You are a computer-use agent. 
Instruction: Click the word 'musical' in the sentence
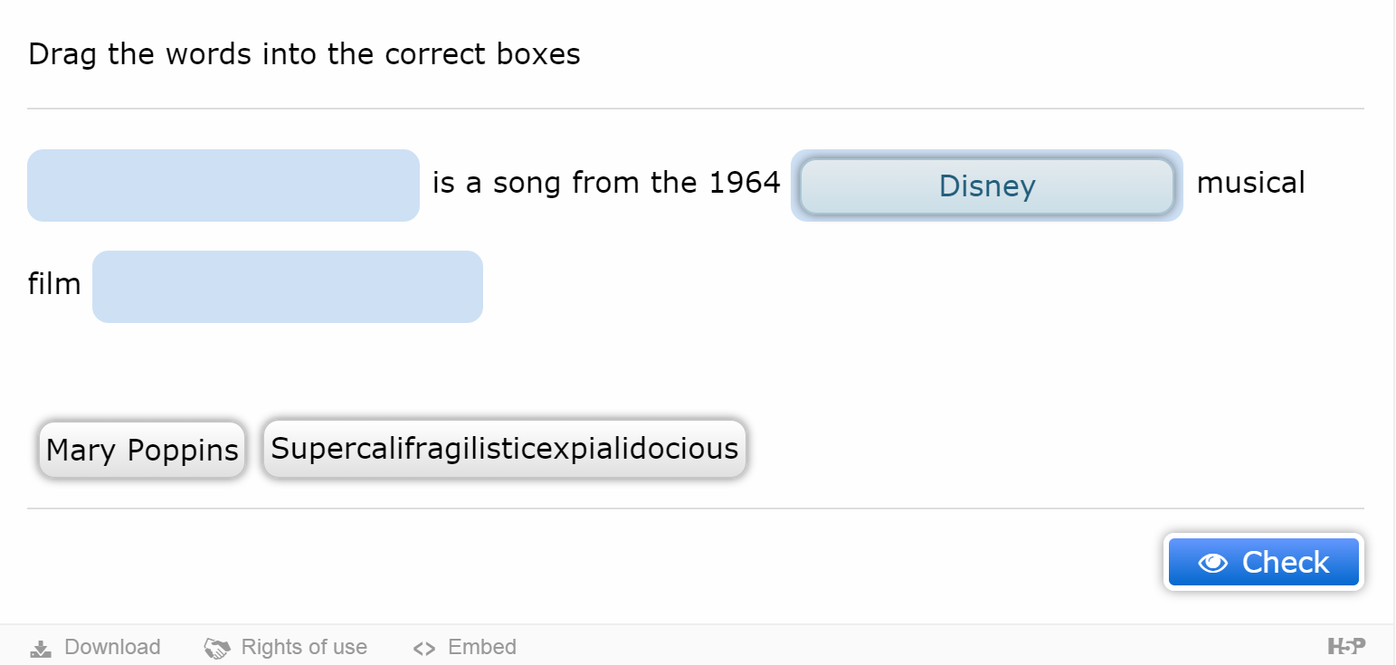1250,183
